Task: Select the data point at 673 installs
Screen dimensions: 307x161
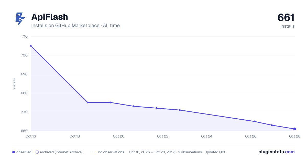Action: click(134, 106)
